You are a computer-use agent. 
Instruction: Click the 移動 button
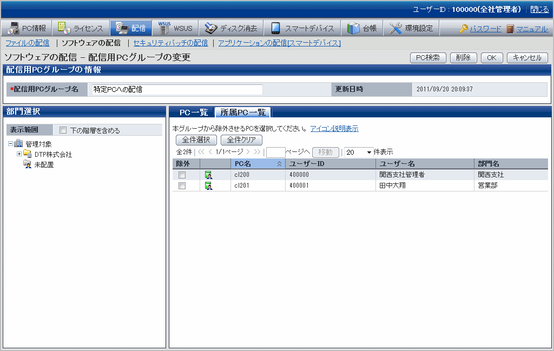325,152
